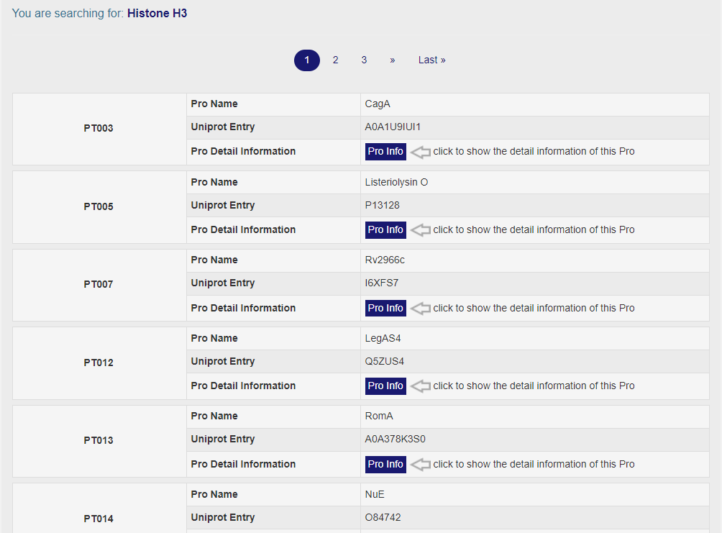Click the arrow icon in PT007 entry
This screenshot has height=533, width=722.
point(420,308)
